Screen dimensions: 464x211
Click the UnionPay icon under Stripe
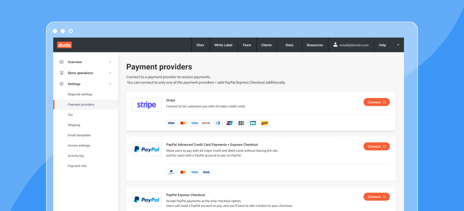(x=230, y=123)
